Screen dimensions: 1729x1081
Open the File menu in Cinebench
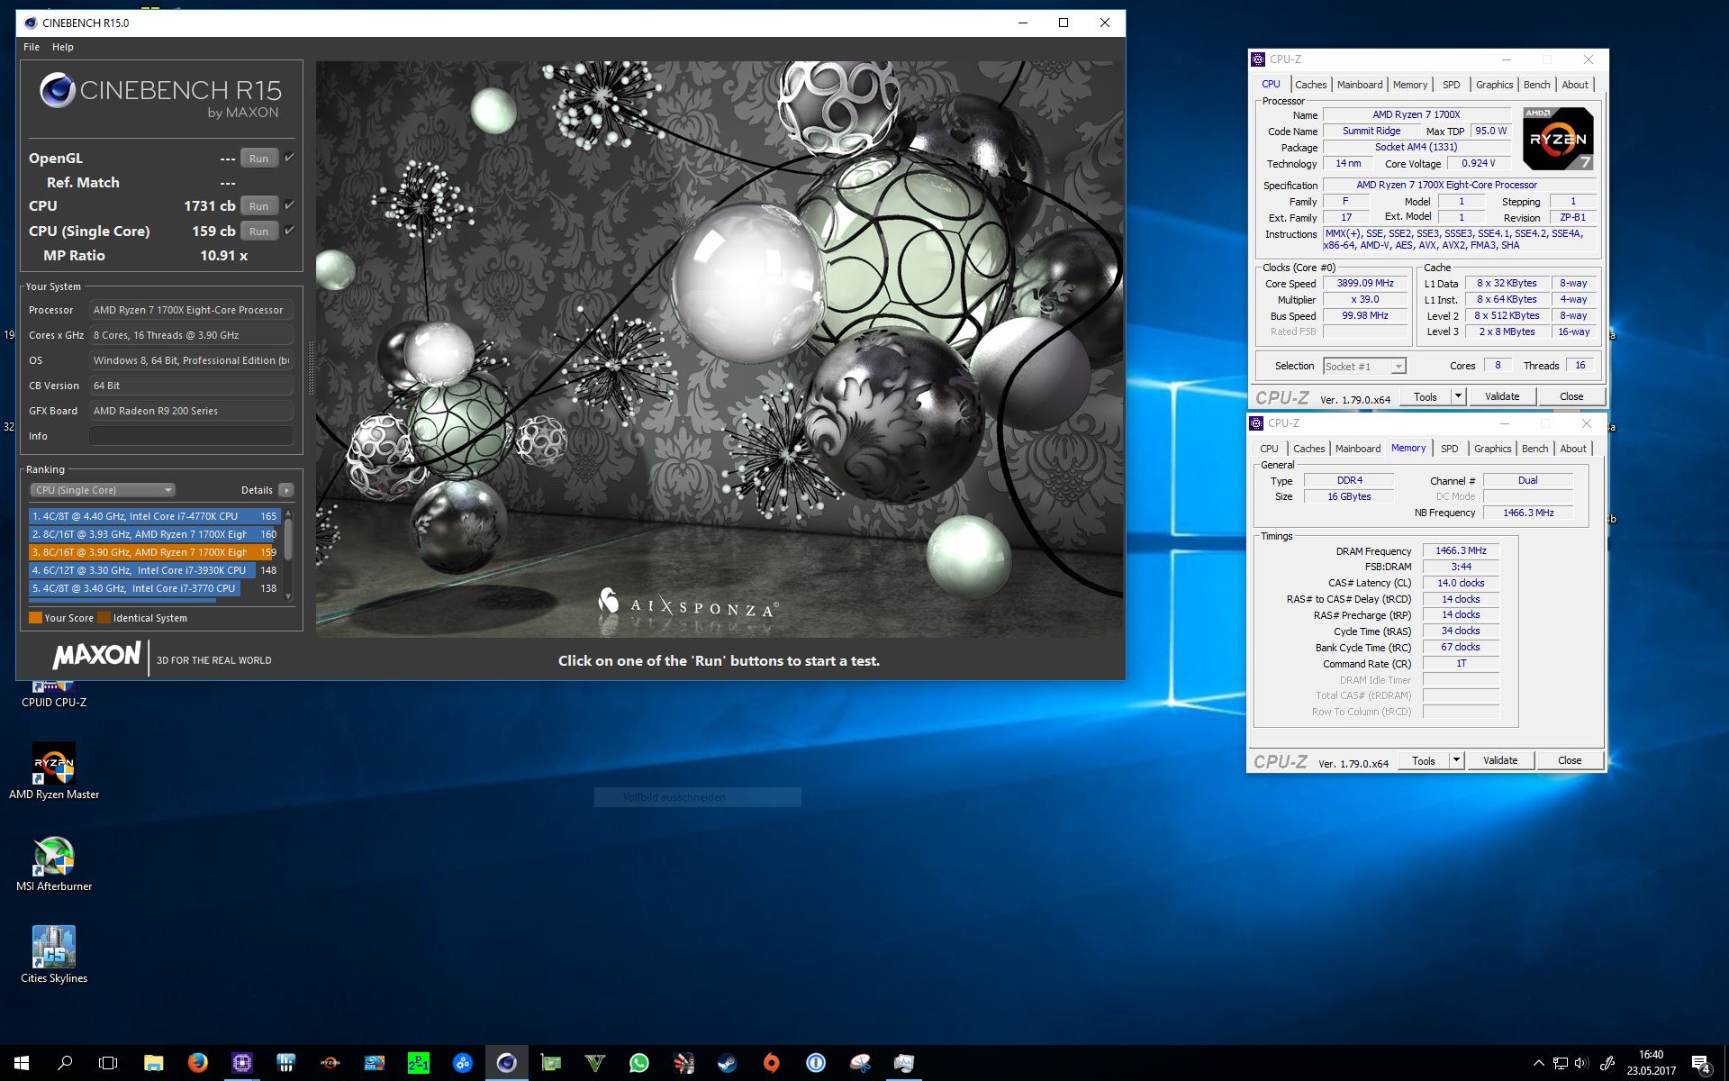pyautogui.click(x=32, y=47)
